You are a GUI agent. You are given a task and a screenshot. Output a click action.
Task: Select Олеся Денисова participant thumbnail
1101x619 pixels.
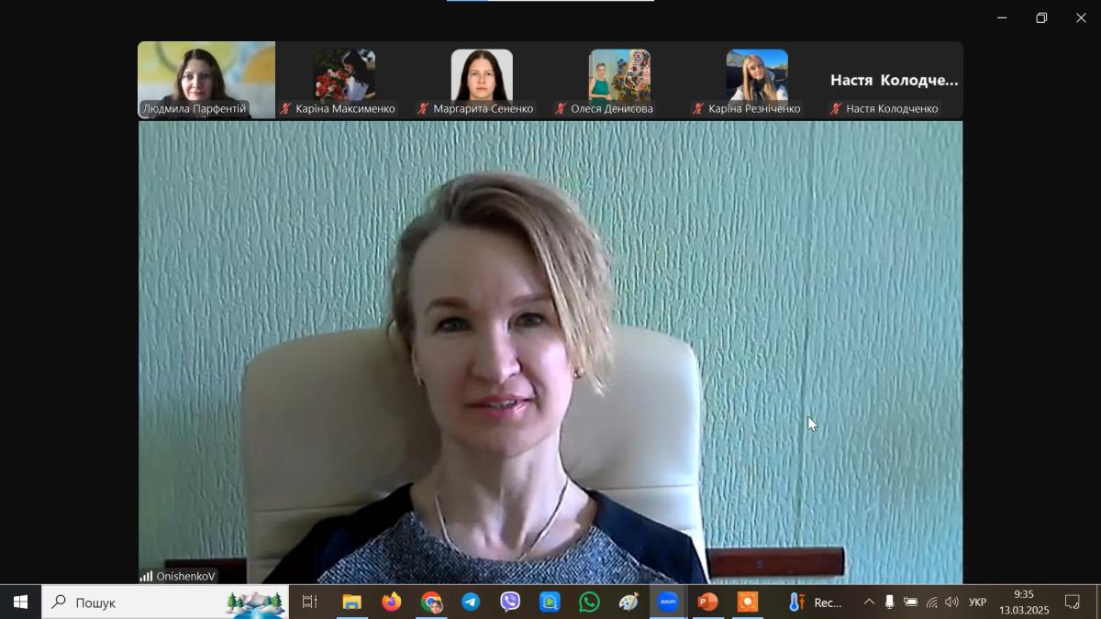pos(619,80)
